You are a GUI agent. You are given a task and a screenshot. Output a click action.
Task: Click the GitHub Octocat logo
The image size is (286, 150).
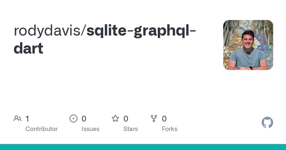pos(267,122)
